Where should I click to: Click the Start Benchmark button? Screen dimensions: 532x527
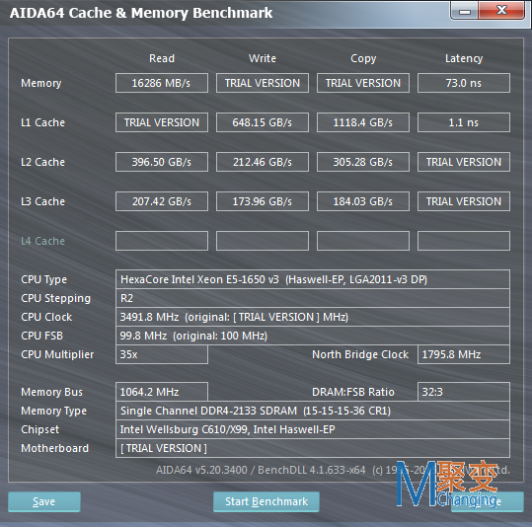(x=266, y=501)
